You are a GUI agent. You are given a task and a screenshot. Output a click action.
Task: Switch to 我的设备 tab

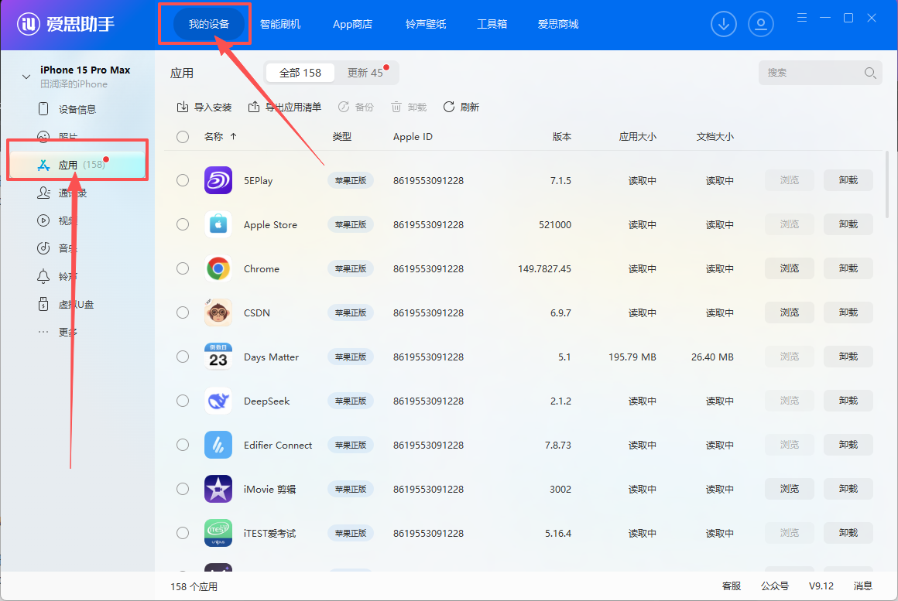[x=209, y=24]
